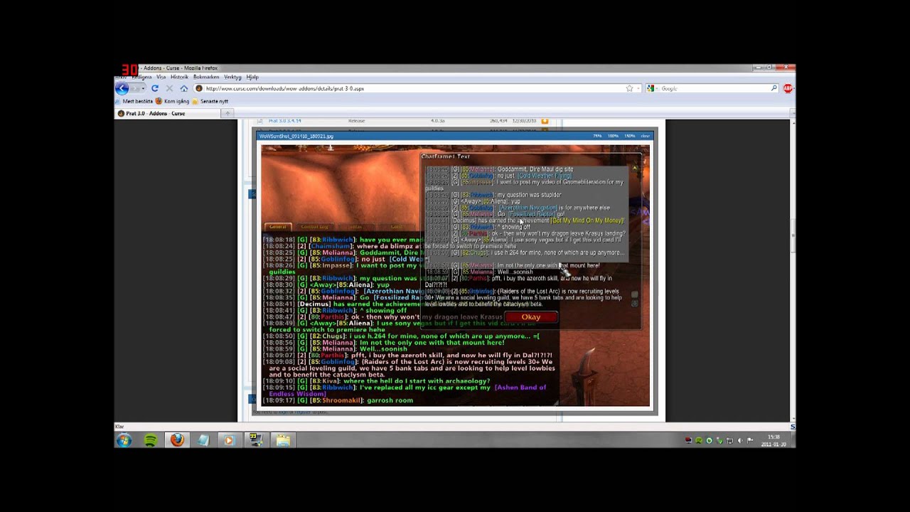This screenshot has width=910, height=512.
Task: Open the light-blue notepad taskbar icon
Action: (203, 440)
